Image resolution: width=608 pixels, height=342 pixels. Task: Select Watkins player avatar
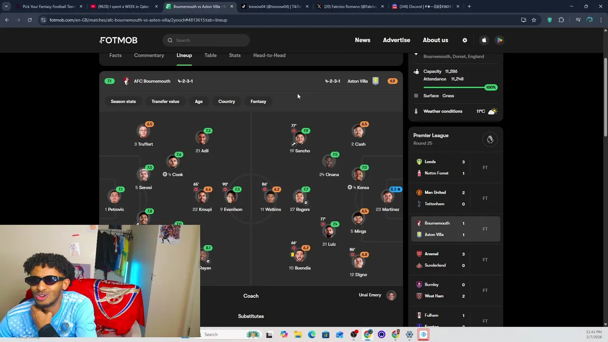270,196
